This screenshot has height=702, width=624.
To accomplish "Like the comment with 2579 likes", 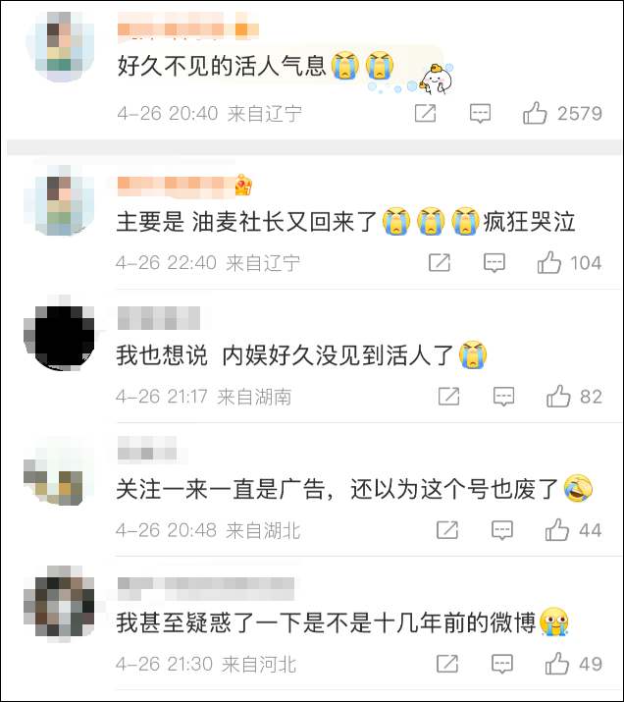I will [x=535, y=113].
